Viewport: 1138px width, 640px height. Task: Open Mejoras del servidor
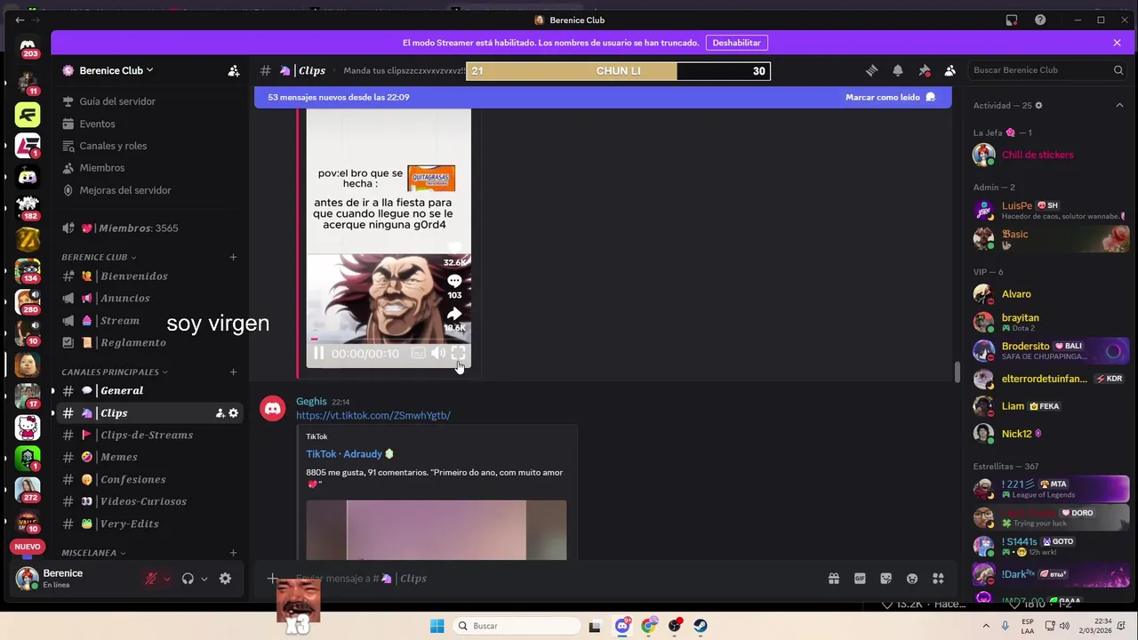pyautogui.click(x=125, y=190)
